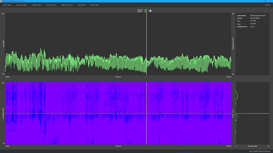273x153 pixels.
Task: Maximize the application window
Action: (x=265, y=1)
